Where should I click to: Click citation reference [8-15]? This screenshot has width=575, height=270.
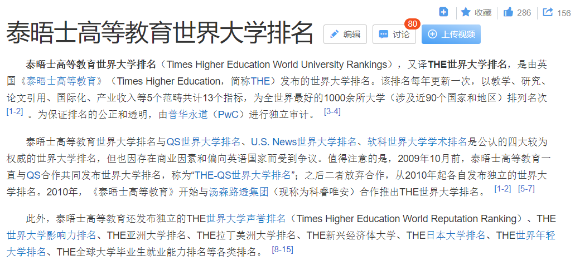pyautogui.click(x=282, y=249)
